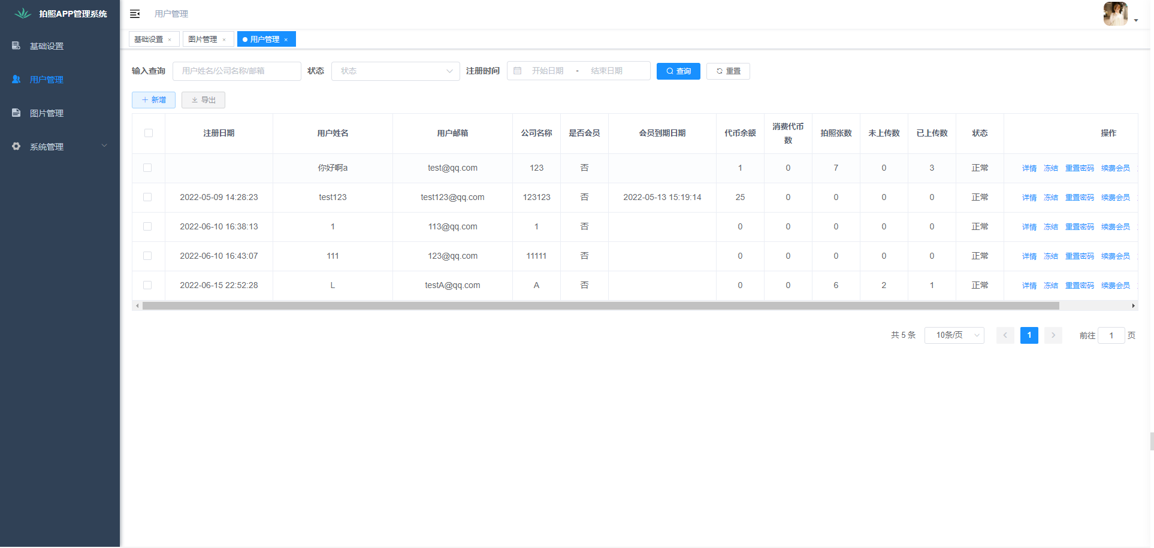The image size is (1154, 548).
Task: Close the 基础设置 tab
Action: click(170, 40)
